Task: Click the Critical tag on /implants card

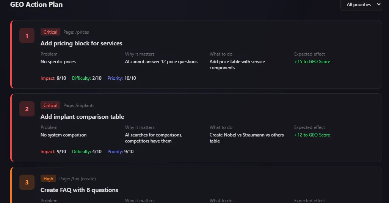Action: [x=50, y=105]
